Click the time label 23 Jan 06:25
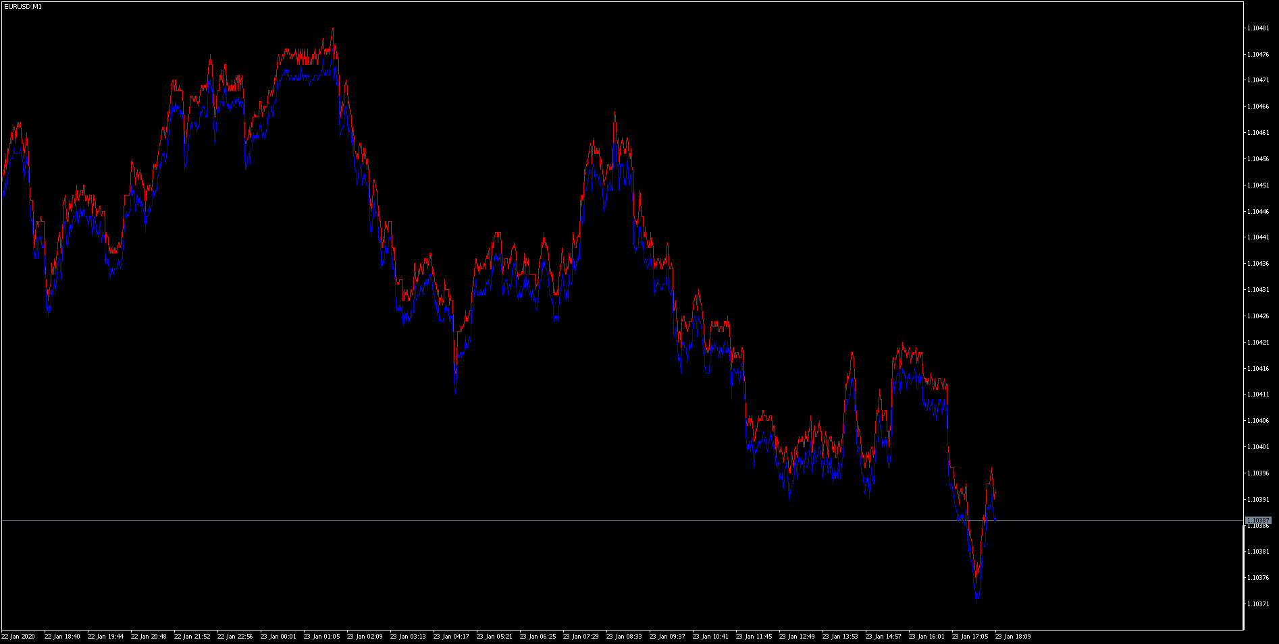Screen dimensions: 1279x644 [x=538, y=637]
